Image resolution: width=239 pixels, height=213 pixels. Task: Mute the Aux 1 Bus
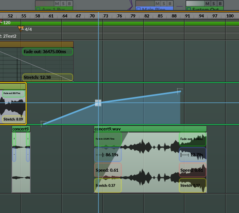tap(57, 3)
